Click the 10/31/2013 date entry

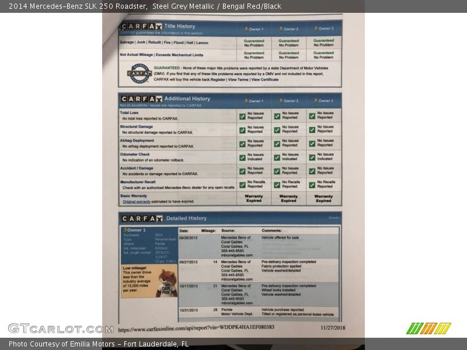click(189, 310)
